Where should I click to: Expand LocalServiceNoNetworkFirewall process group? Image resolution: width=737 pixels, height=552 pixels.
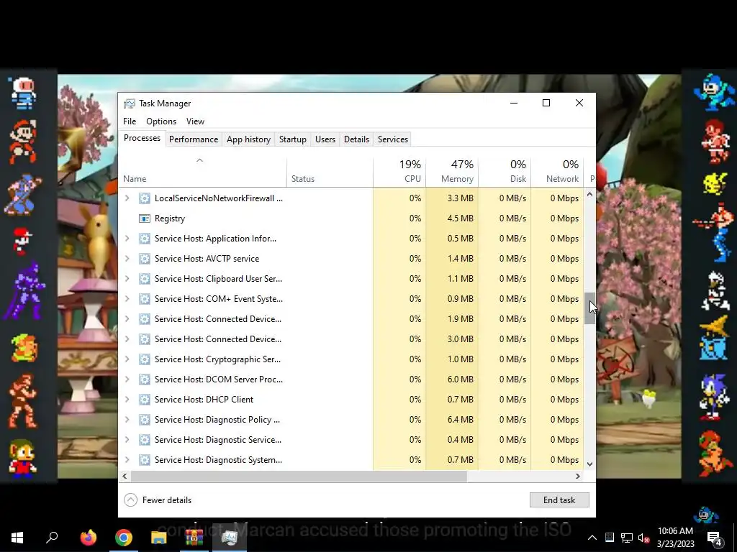click(x=127, y=198)
